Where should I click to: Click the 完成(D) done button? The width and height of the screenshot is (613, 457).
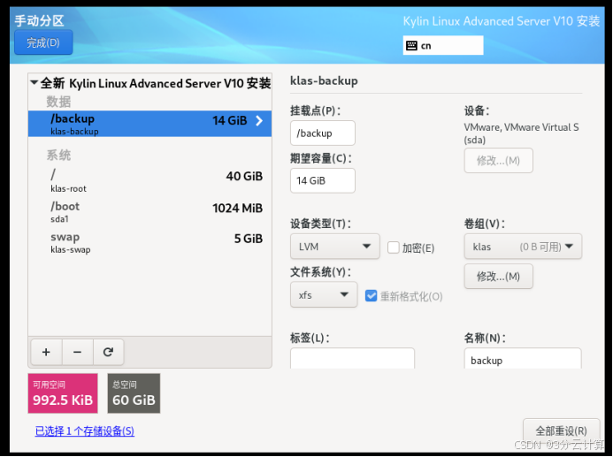click(x=43, y=42)
